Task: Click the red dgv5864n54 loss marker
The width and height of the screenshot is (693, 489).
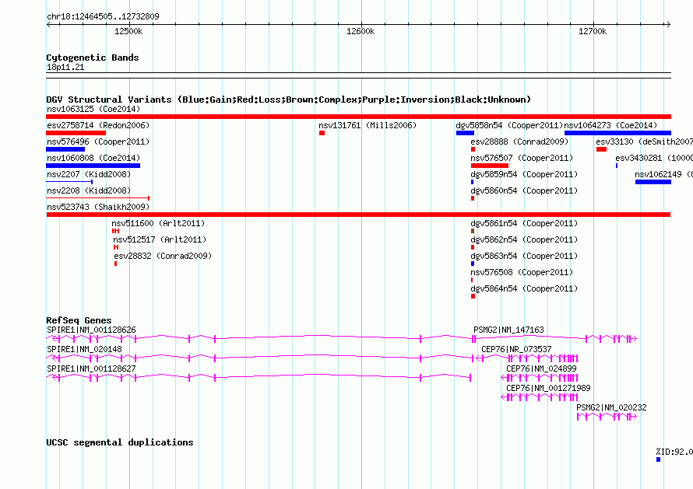Action: pos(473,296)
